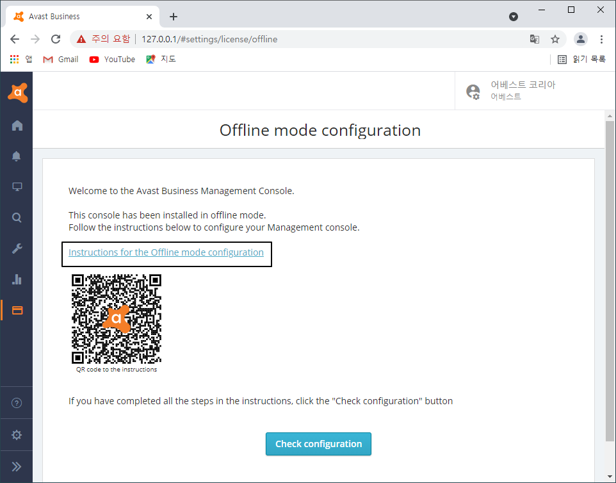Open the user account profile icon
The image size is (616, 483).
point(473,92)
